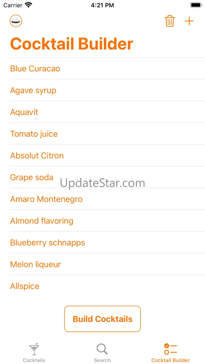Tap the battery indicator in status bar
This screenshot has width=205, height=364.
(196, 5)
